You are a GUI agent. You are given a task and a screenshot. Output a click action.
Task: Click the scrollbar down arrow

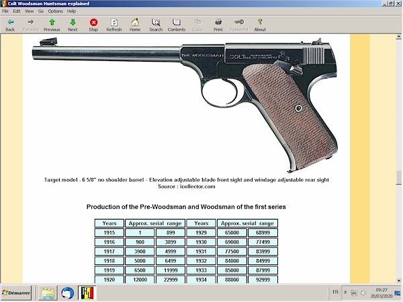pos(398,281)
